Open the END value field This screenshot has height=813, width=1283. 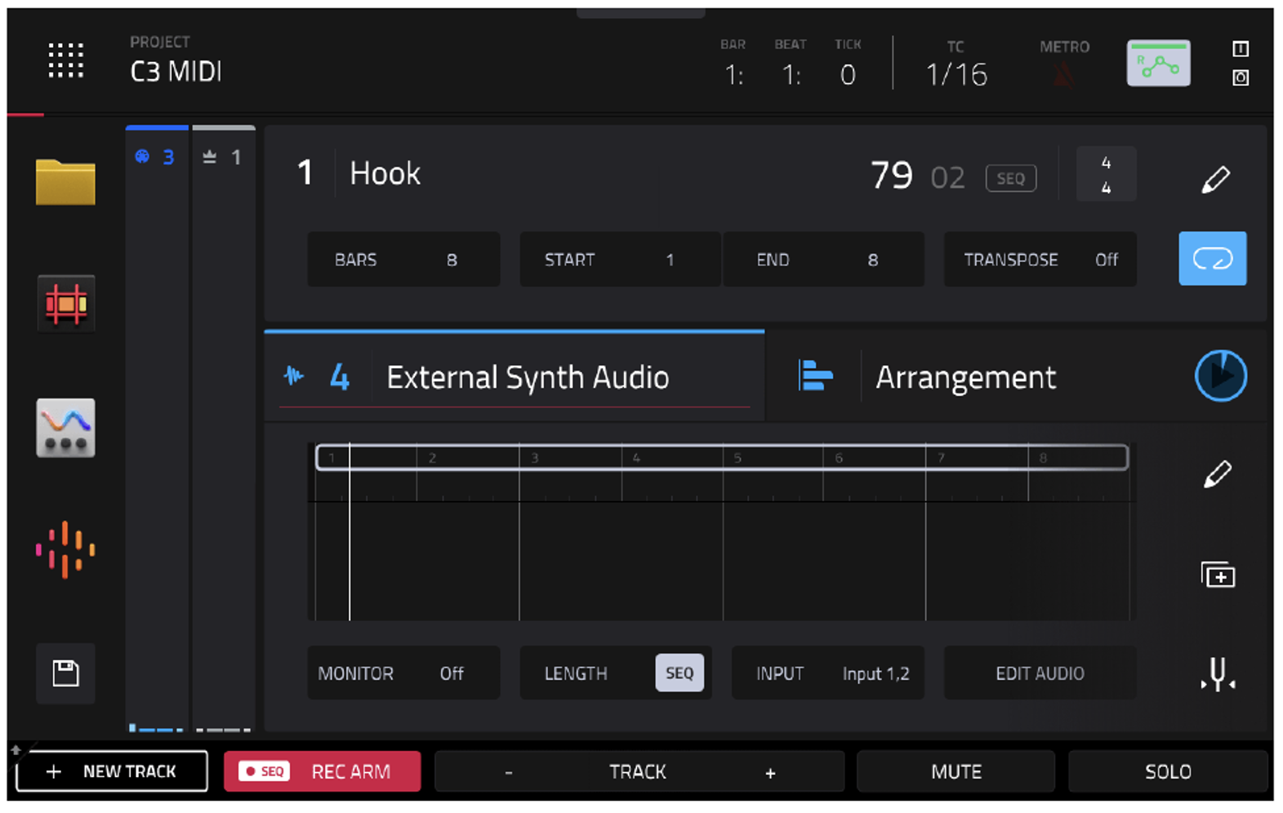[x=823, y=260]
